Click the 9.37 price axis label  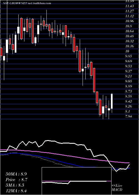click(128, 71)
